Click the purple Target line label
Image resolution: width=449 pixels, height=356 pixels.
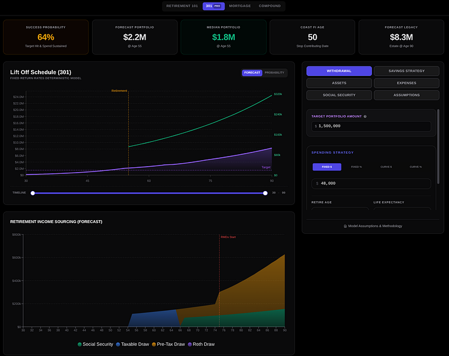tap(265, 167)
